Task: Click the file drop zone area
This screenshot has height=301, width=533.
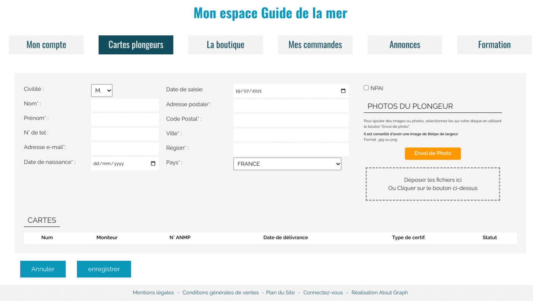Action: pos(432,184)
